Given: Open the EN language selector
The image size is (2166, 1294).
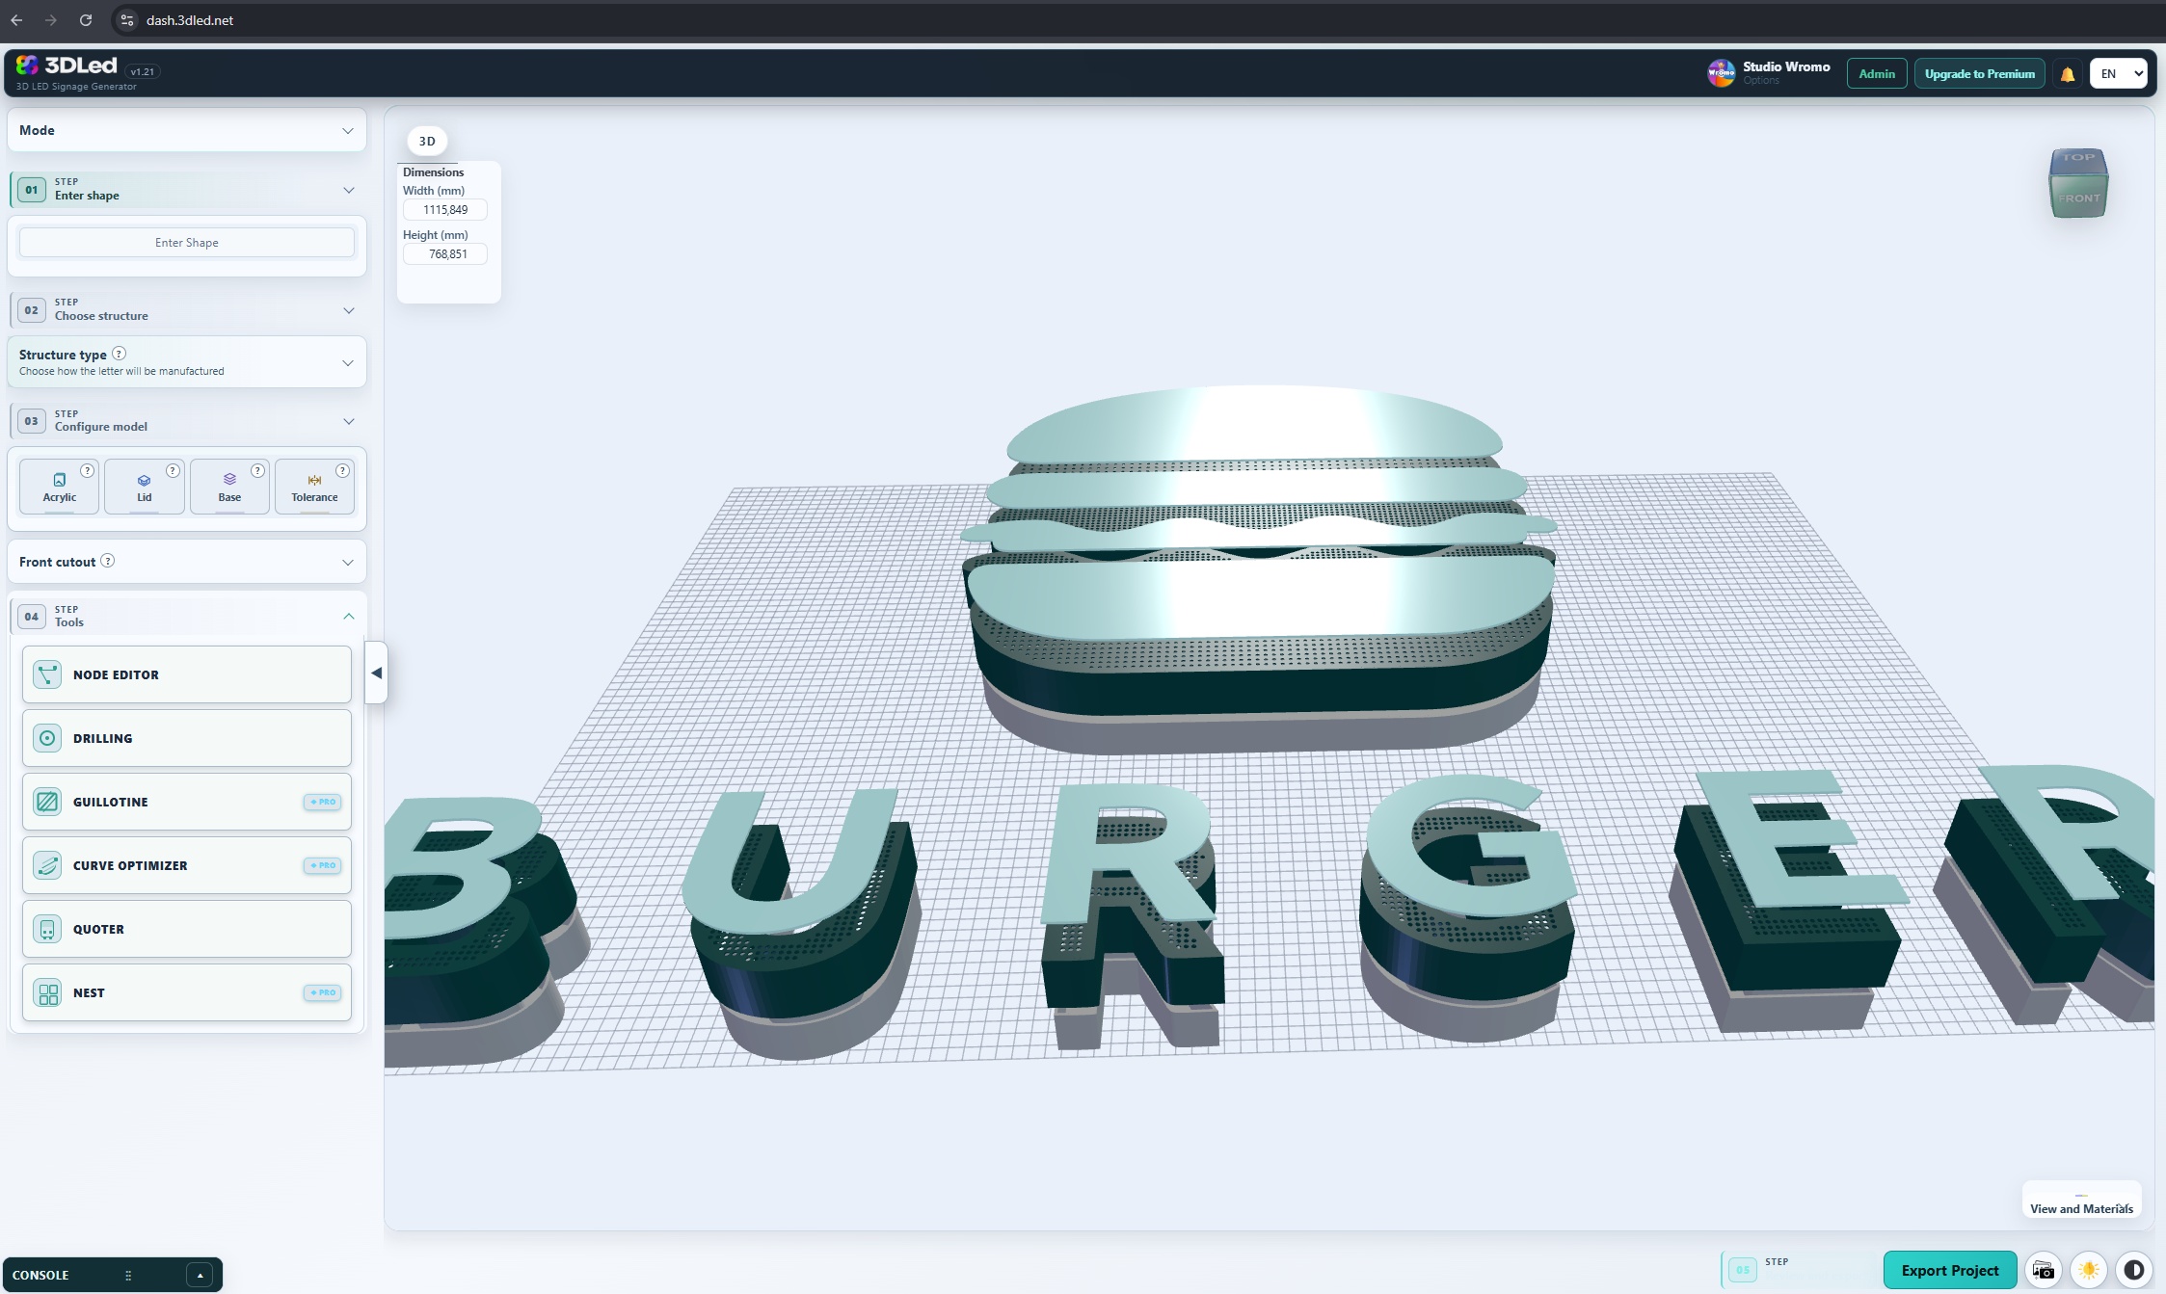Looking at the screenshot, I should pyautogui.click(x=2118, y=74).
